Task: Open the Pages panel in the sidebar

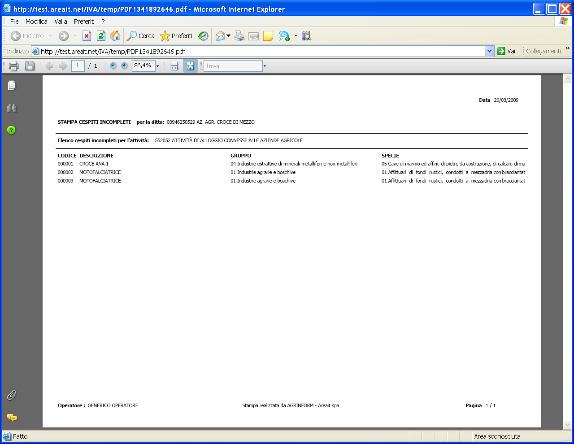Action: (x=12, y=85)
